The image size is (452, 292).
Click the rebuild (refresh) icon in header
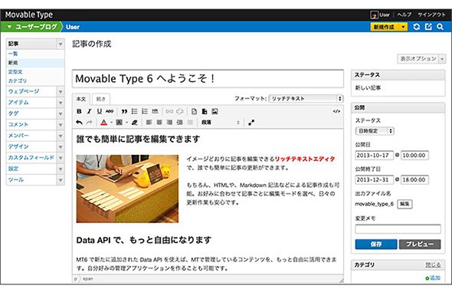click(416, 27)
